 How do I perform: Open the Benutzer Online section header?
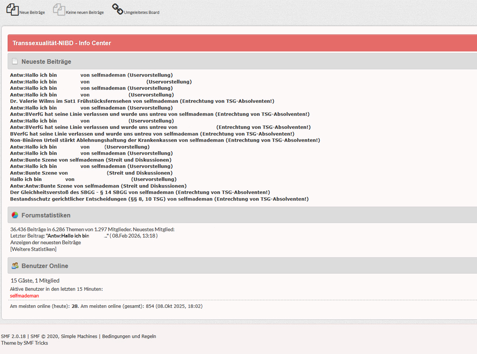(45, 266)
